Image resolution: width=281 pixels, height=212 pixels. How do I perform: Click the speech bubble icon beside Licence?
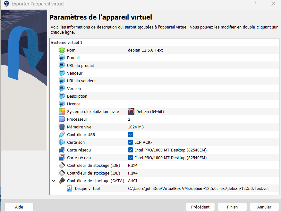click(62, 104)
